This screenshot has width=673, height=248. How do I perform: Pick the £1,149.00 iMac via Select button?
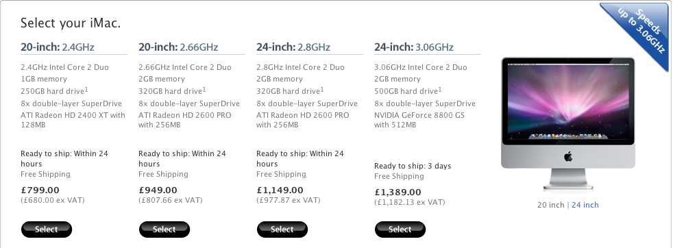(282, 230)
